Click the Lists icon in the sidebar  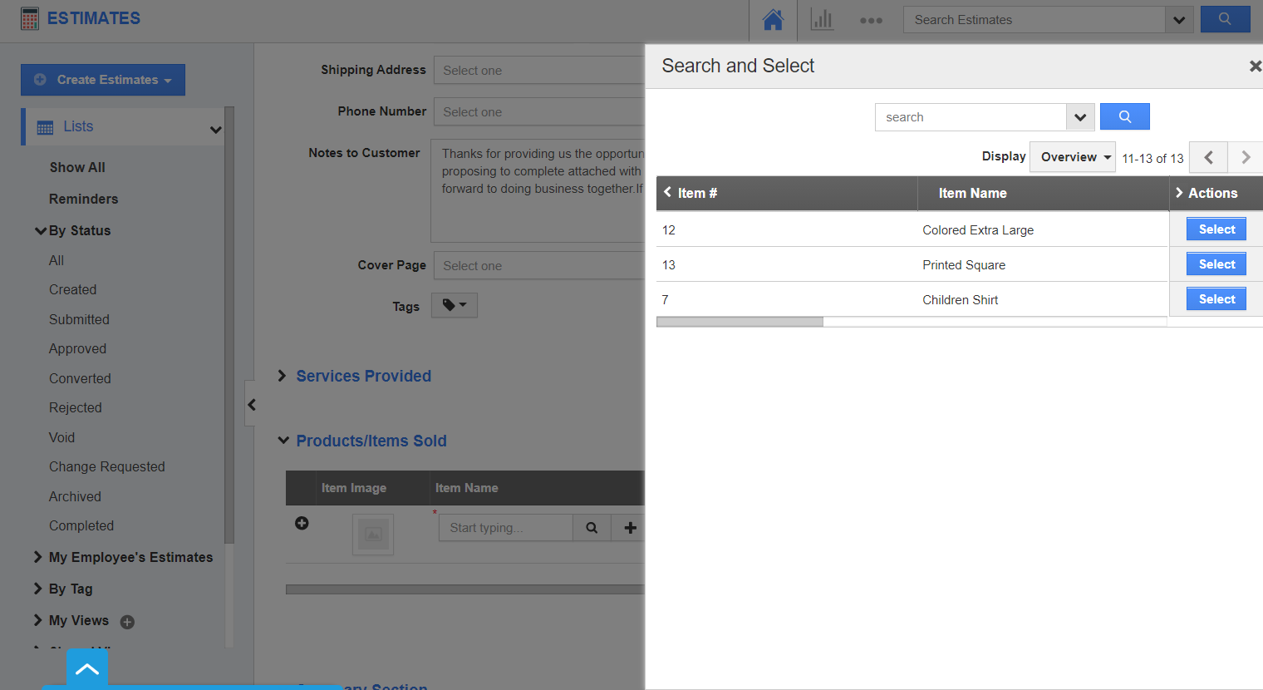click(47, 126)
